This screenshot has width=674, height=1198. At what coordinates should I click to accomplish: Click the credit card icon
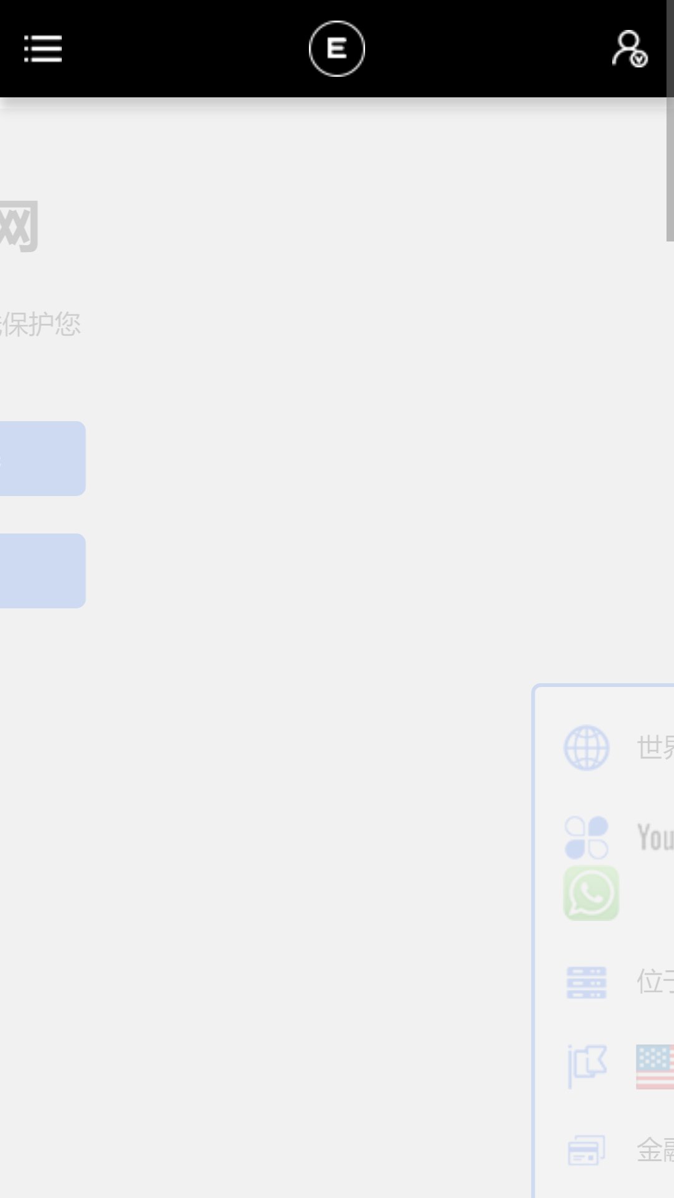587,1150
